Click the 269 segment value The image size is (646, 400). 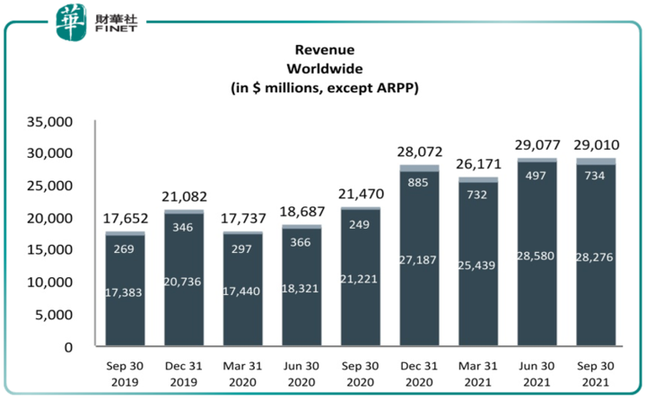[124, 249]
